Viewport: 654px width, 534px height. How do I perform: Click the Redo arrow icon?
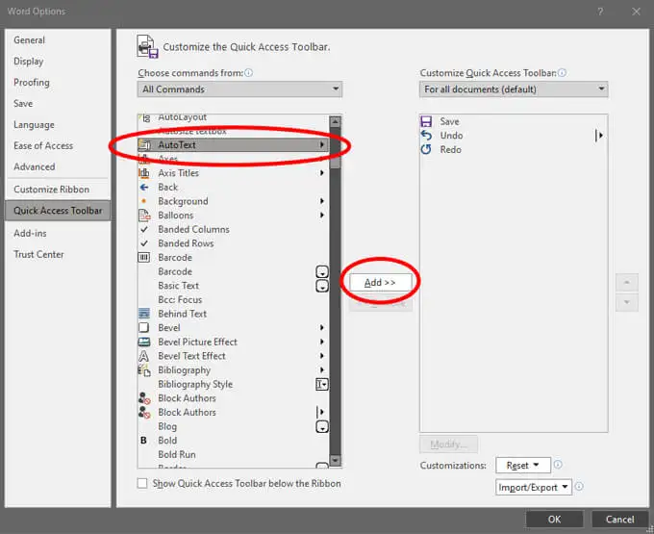[426, 149]
